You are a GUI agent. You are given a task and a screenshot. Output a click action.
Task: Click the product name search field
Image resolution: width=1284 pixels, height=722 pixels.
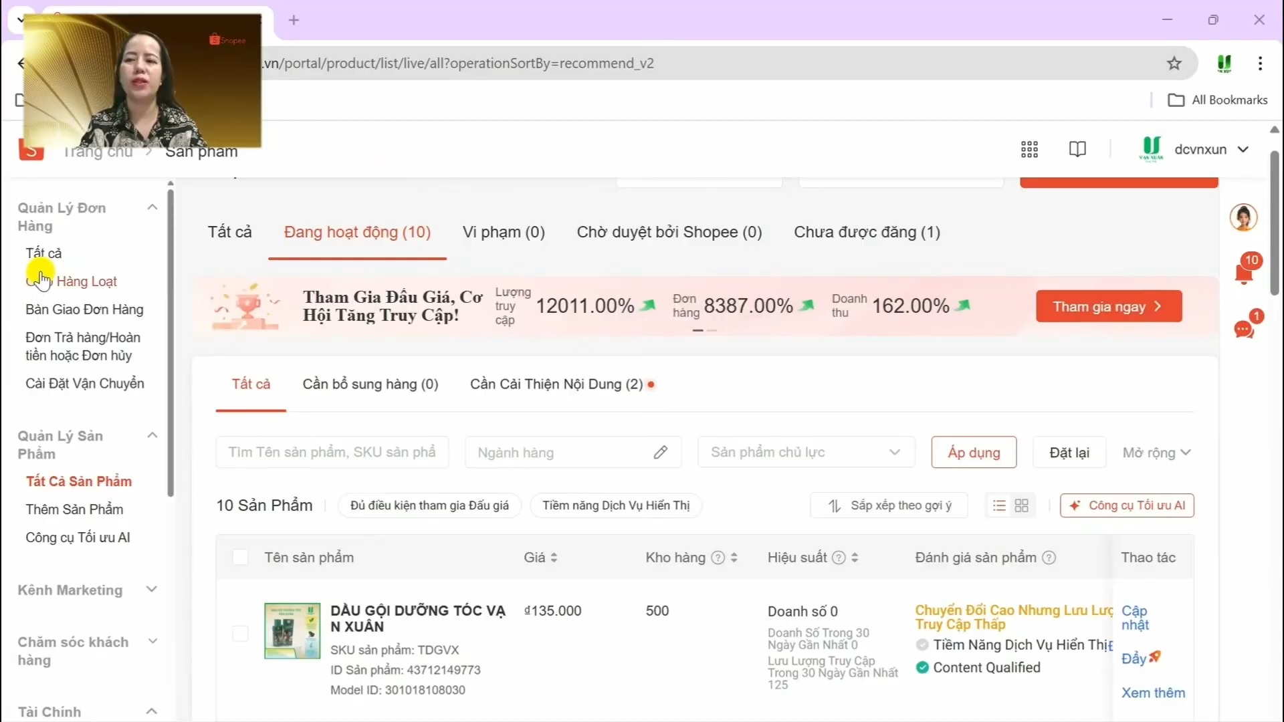coord(332,453)
